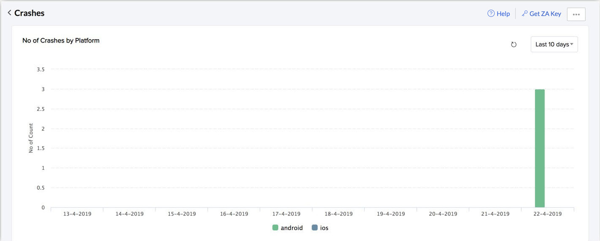600x241 pixels.
Task: Click the 17-4-2019 axis label
Action: tap(286, 214)
